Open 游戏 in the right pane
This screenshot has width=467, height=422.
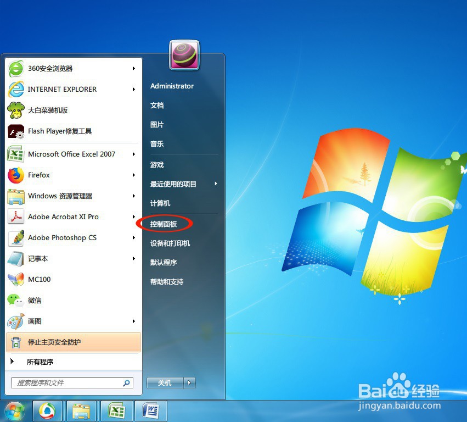coord(157,165)
